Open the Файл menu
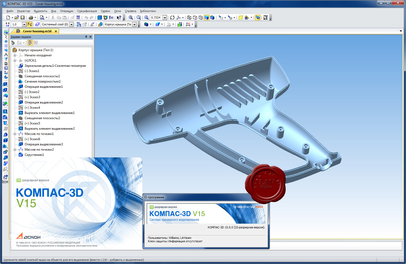 click(10, 11)
